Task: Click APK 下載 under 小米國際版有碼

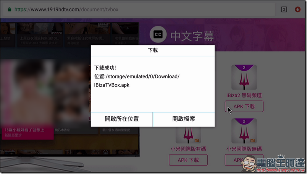Action: 188,160
